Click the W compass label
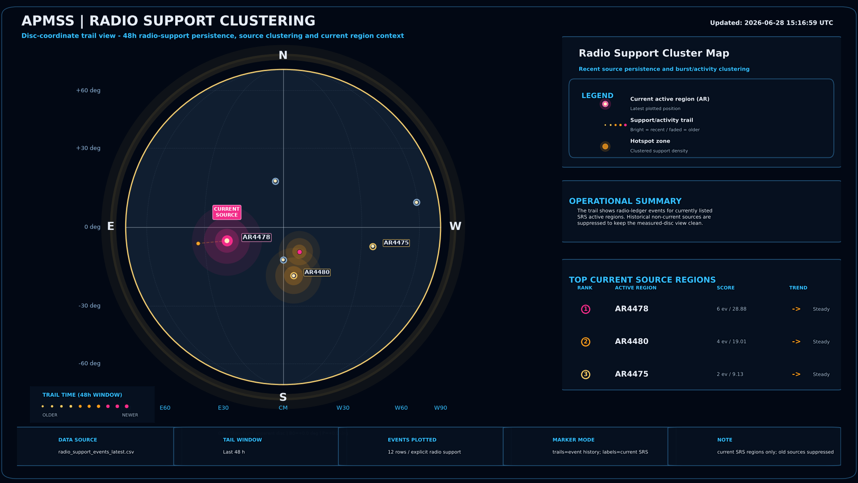The width and height of the screenshot is (858, 483). tap(455, 226)
